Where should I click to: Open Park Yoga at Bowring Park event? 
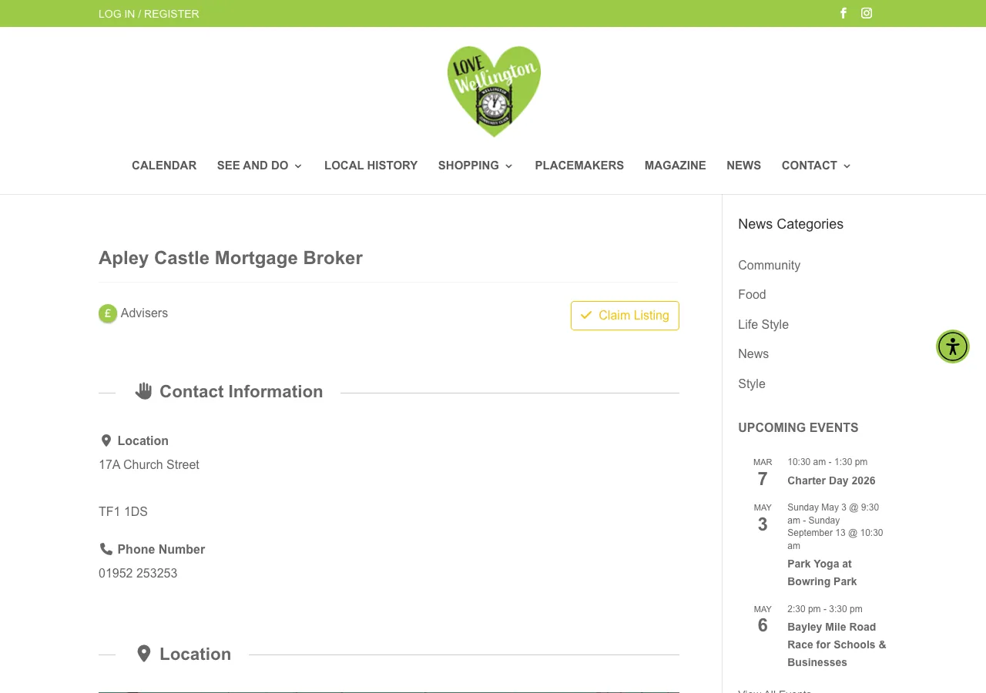tap(821, 572)
